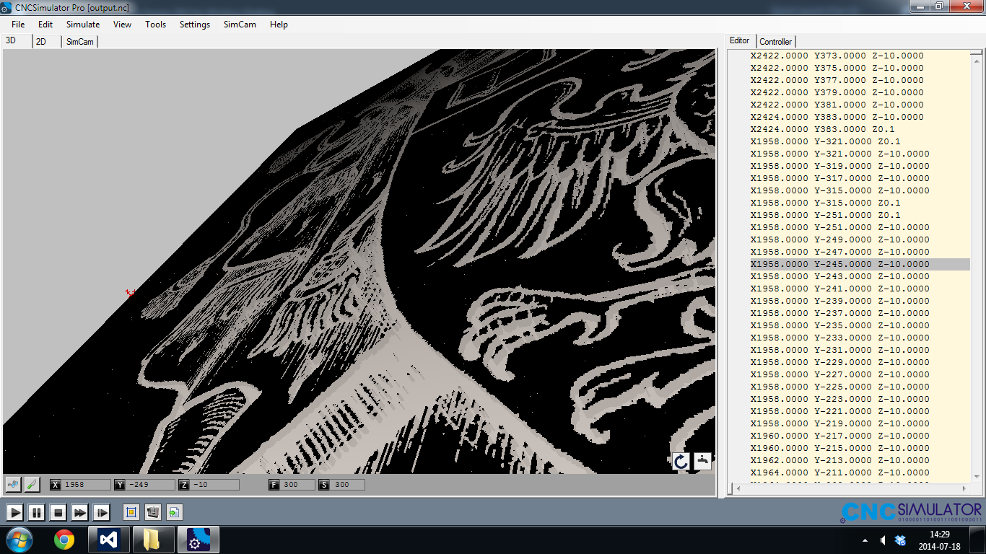The height and width of the screenshot is (554, 986).
Task: Start the simulation with the Play button
Action: click(x=14, y=513)
